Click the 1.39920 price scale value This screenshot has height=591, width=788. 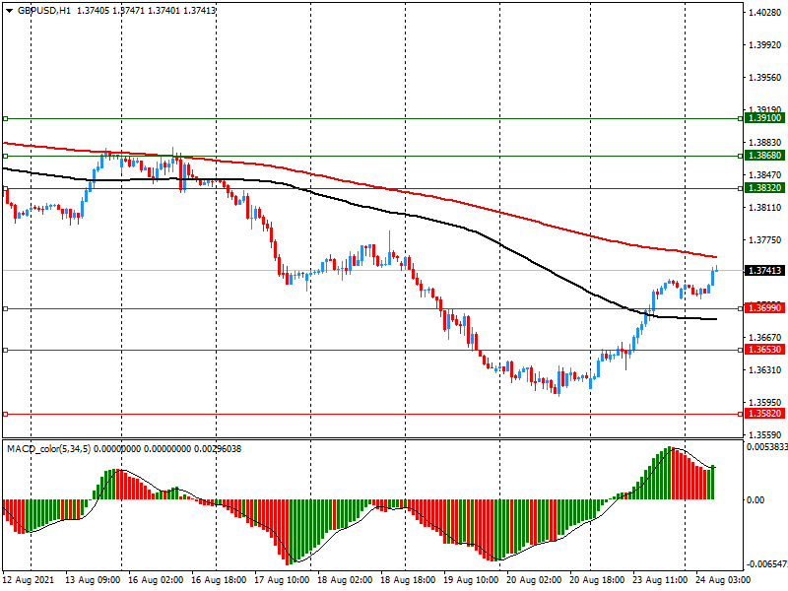pos(765,44)
